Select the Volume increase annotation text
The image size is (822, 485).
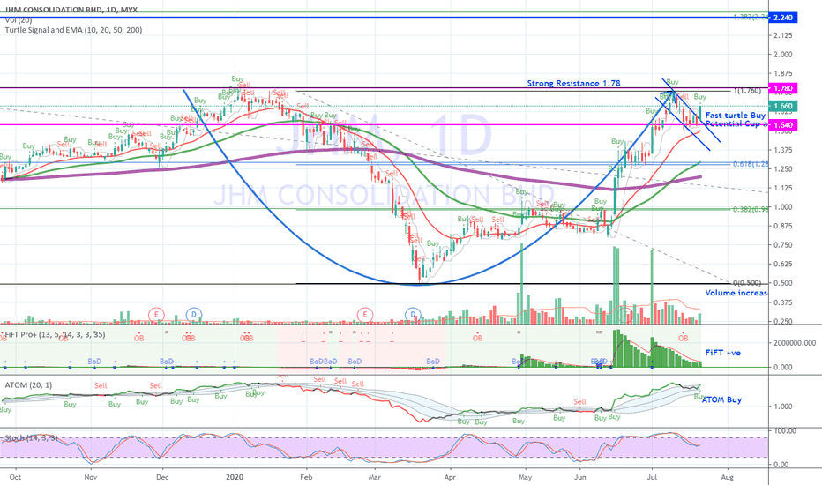tap(736, 293)
